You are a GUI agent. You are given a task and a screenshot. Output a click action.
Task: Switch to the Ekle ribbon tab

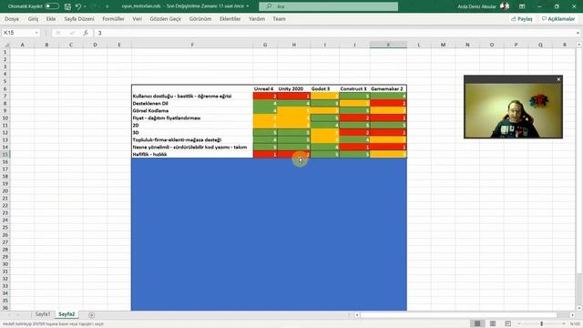click(x=51, y=18)
